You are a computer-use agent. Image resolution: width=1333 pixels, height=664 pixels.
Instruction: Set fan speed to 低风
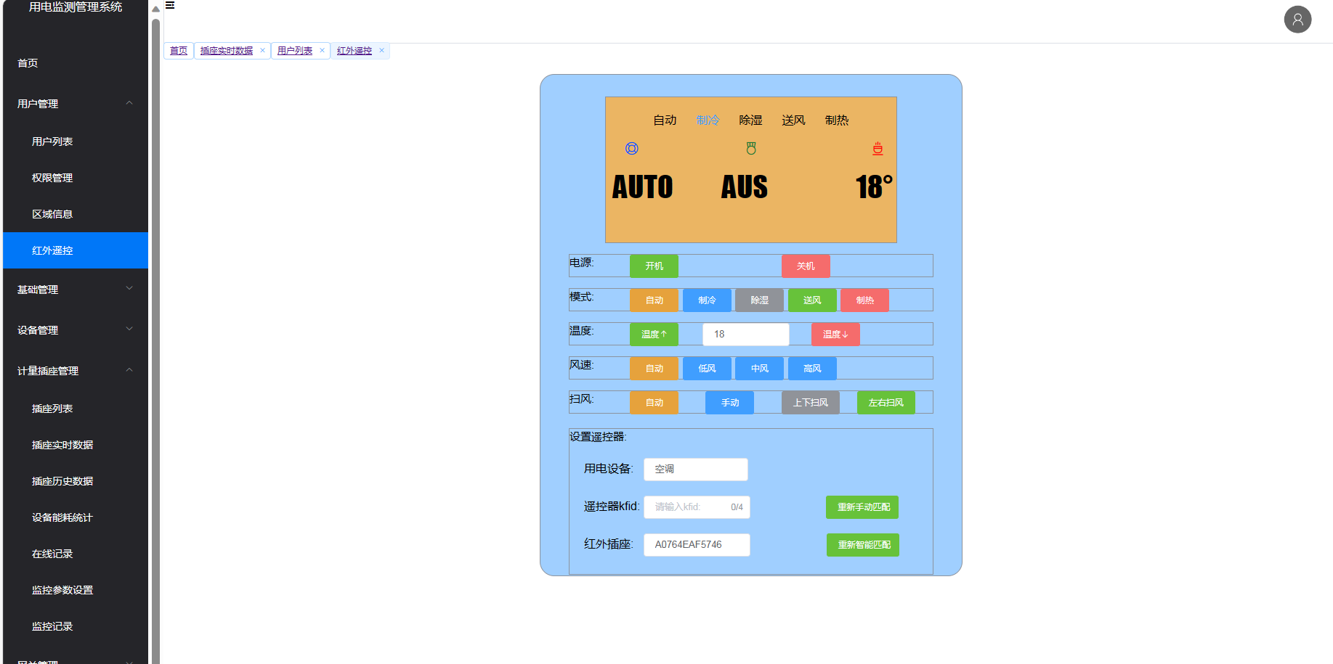pyautogui.click(x=707, y=369)
